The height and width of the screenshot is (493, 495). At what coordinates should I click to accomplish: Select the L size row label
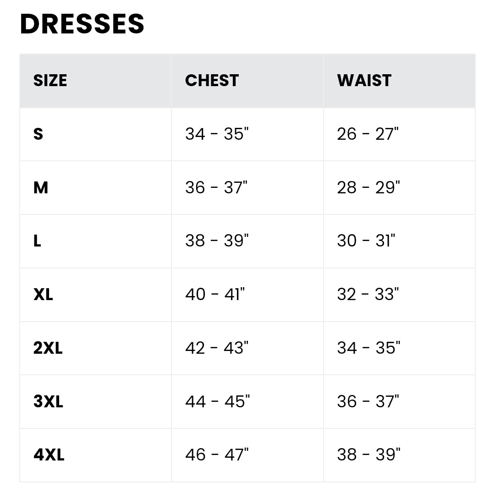[x=38, y=241]
